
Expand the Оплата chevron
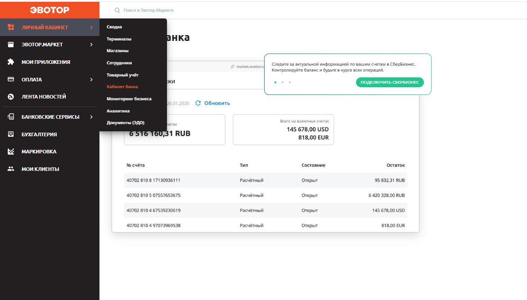tap(91, 79)
